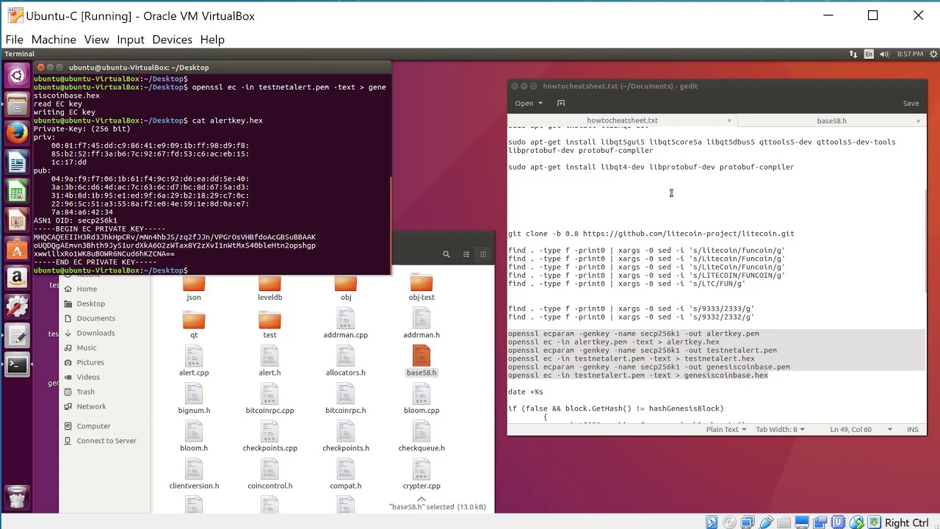Click the github litecoin git clone line

tap(651, 234)
